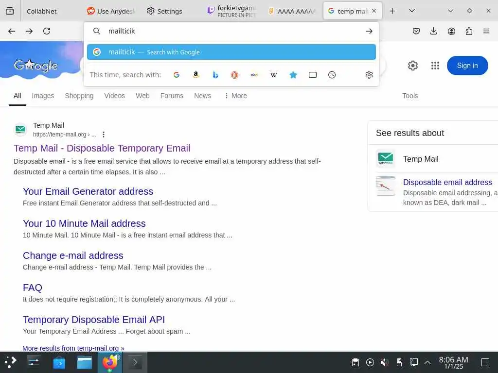498x373 pixels.
Task: Select Temp Mail in See results about
Action: pyautogui.click(x=421, y=159)
